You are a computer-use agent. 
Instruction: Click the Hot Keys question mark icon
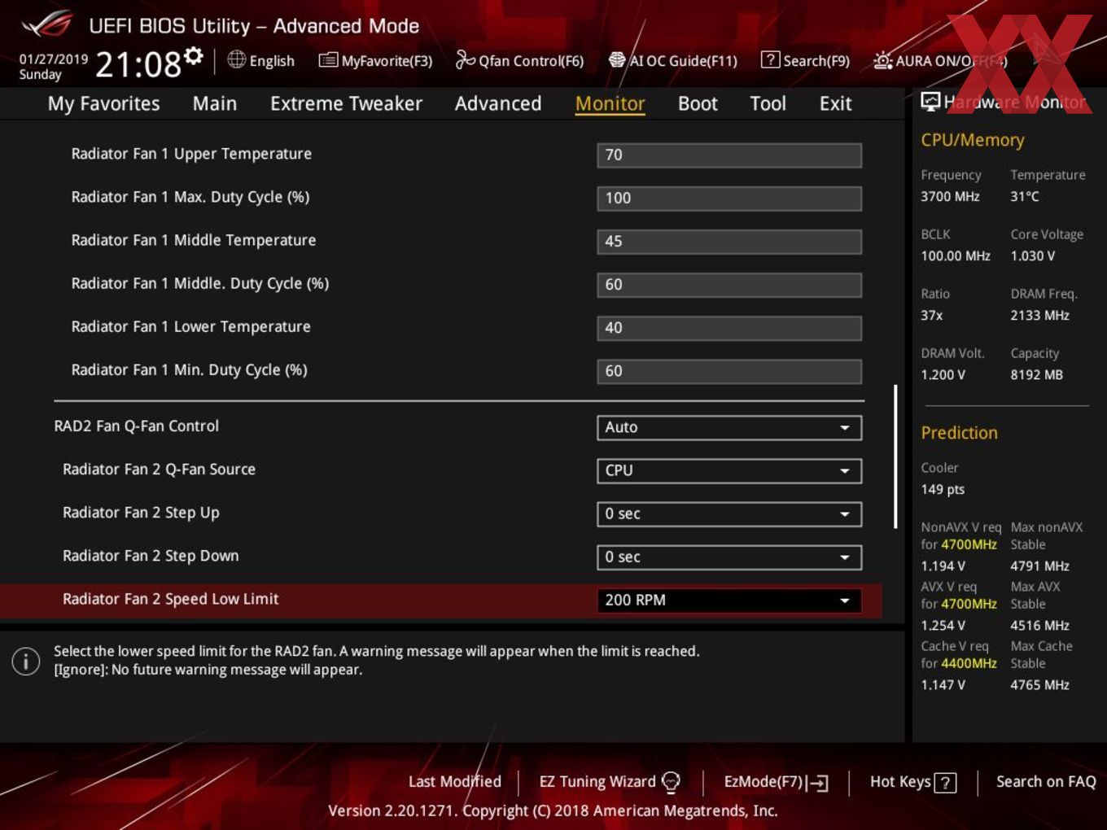(945, 783)
